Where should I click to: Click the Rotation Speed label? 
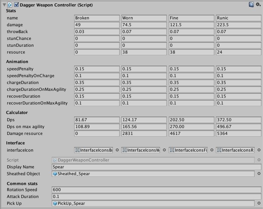coord(22,190)
